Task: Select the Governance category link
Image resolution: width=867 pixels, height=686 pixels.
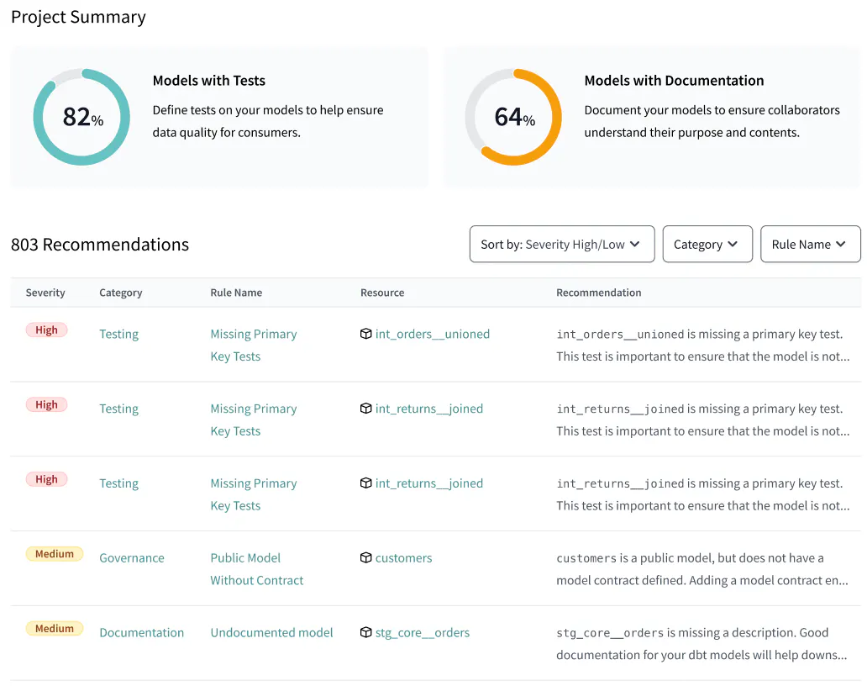Action: [132, 557]
